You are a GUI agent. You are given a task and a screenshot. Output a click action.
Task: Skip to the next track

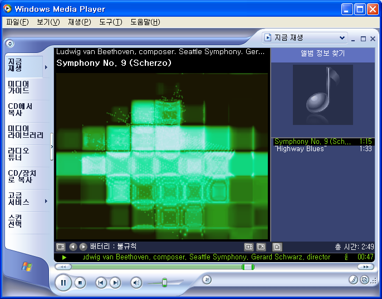(115, 283)
